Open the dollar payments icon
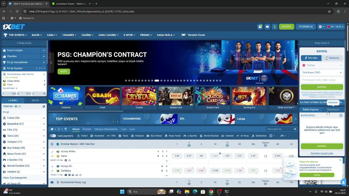The image size is (349, 196). (x=275, y=27)
